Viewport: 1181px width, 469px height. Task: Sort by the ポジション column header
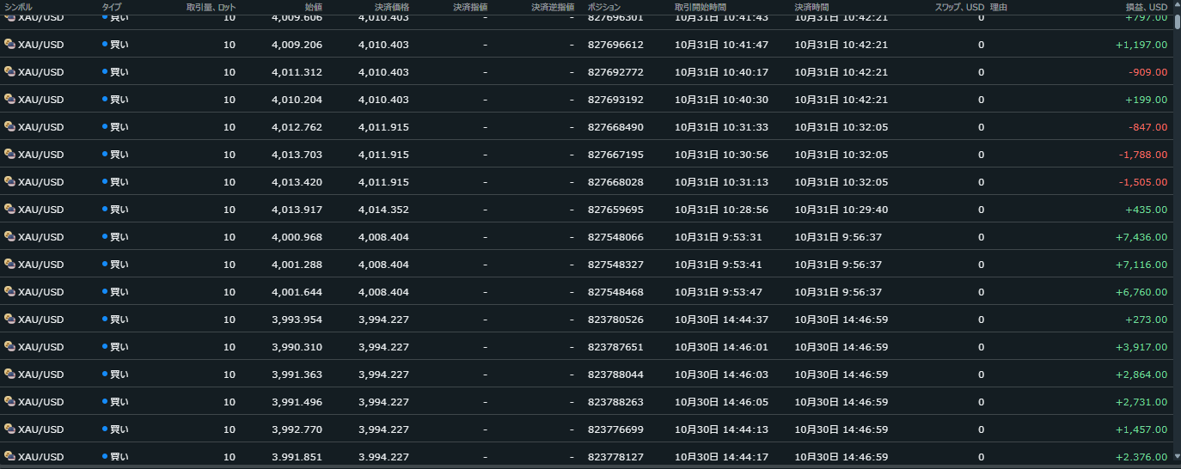pyautogui.click(x=604, y=7)
